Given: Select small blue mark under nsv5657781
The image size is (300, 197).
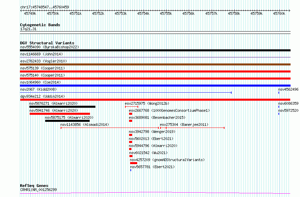Looking at the screenshot, I should click(131, 170).
